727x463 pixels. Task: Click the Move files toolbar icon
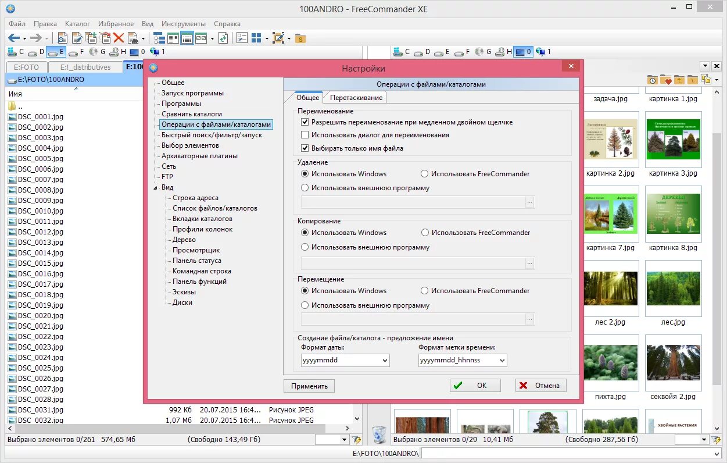[105, 38]
